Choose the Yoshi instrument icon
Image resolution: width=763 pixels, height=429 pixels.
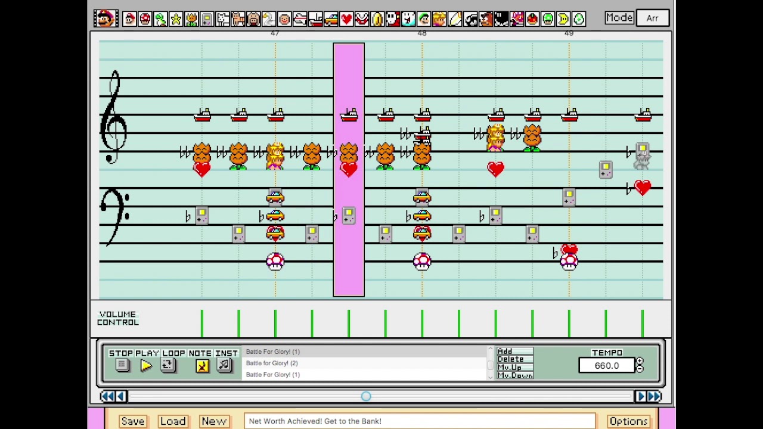coord(160,19)
